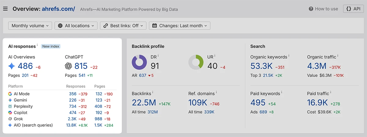Viewport: 367px width, 137px height.
Task: Open the How to use link
Action: click(x=323, y=9)
